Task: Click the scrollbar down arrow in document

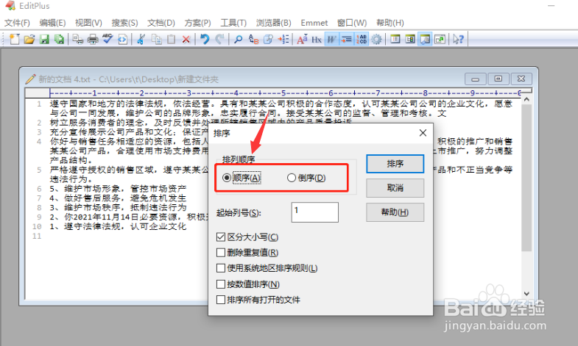Action: tap(526, 294)
